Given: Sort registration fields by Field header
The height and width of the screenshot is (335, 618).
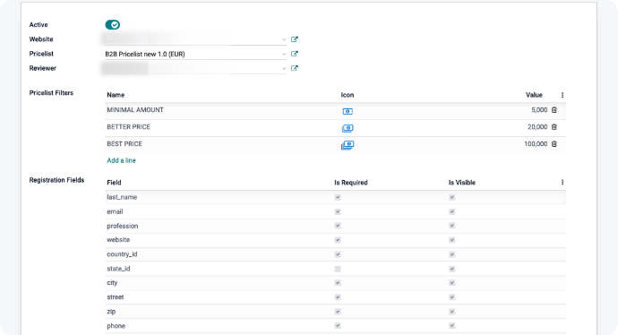Looking at the screenshot, I should [x=114, y=183].
